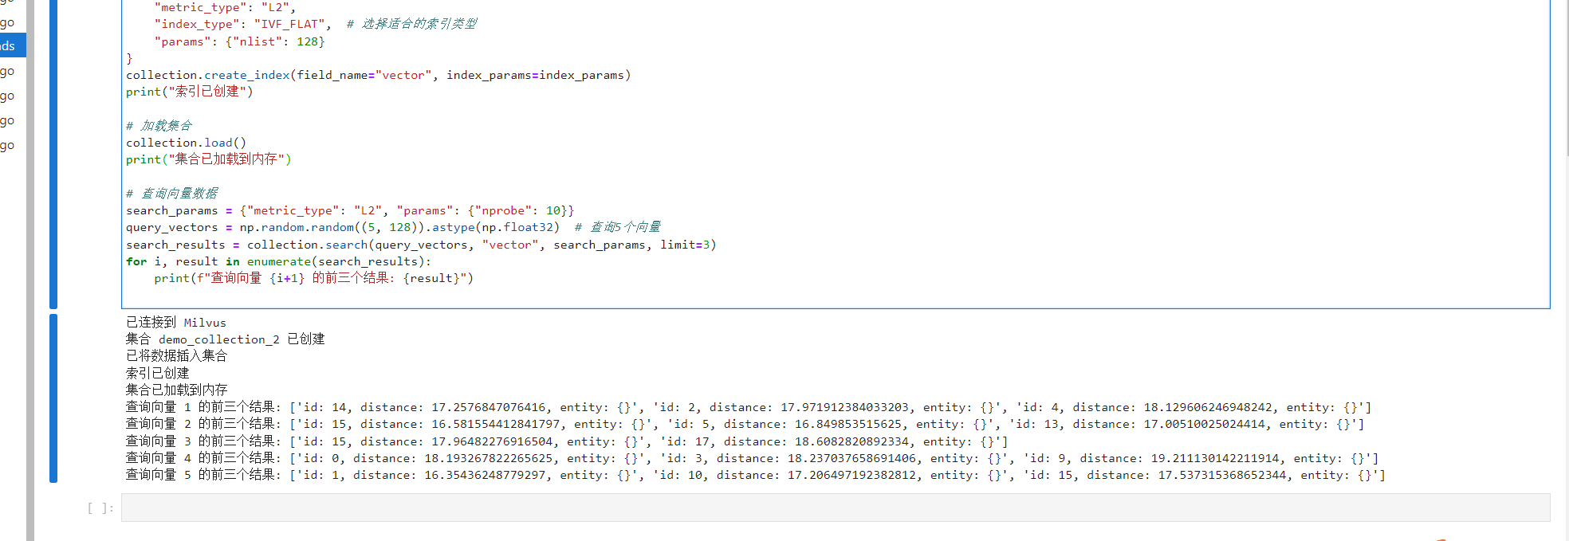Collapse the output area using its blue bar
This screenshot has width=1569, height=541.
click(53, 398)
